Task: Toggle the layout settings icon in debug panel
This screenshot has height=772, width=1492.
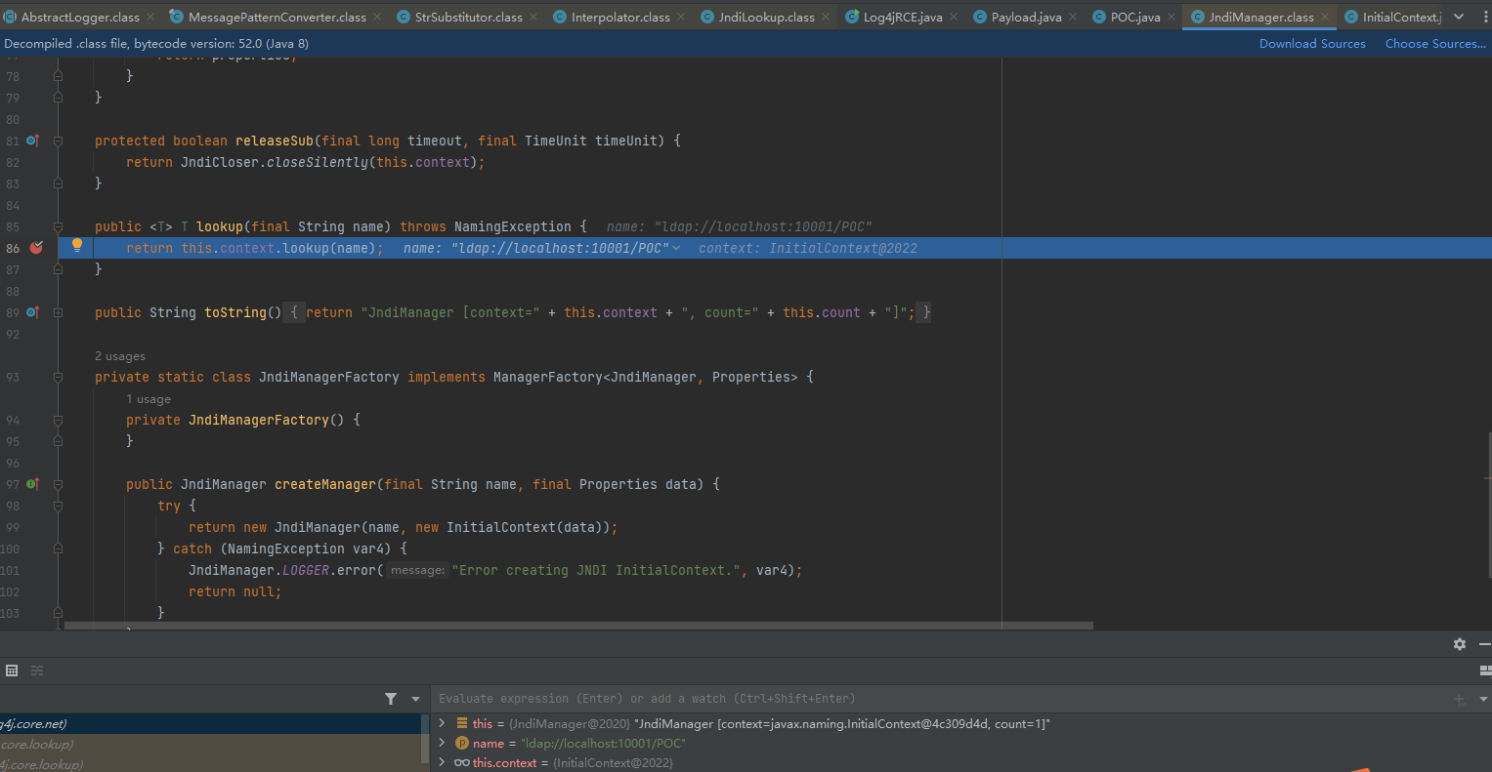Action: 1485,670
